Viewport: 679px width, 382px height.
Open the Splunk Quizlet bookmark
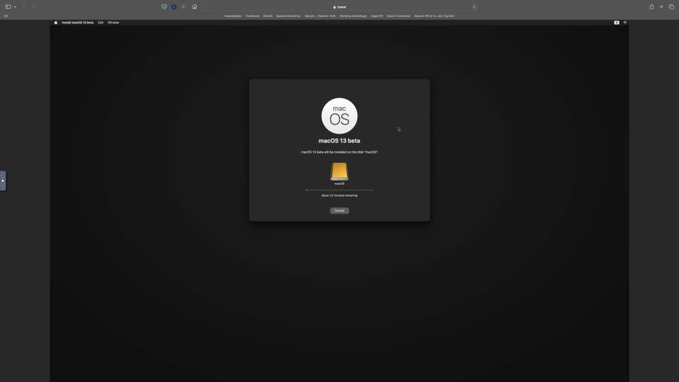click(435, 16)
